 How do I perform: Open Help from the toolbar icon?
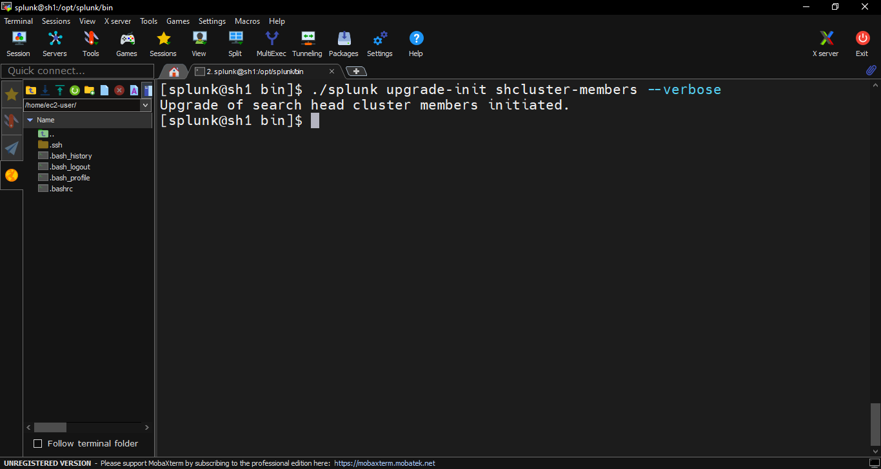point(416,44)
